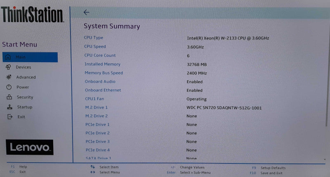The height and width of the screenshot is (177, 330).
Task: Click the F1 Help shortcut
Action: click(x=19, y=166)
